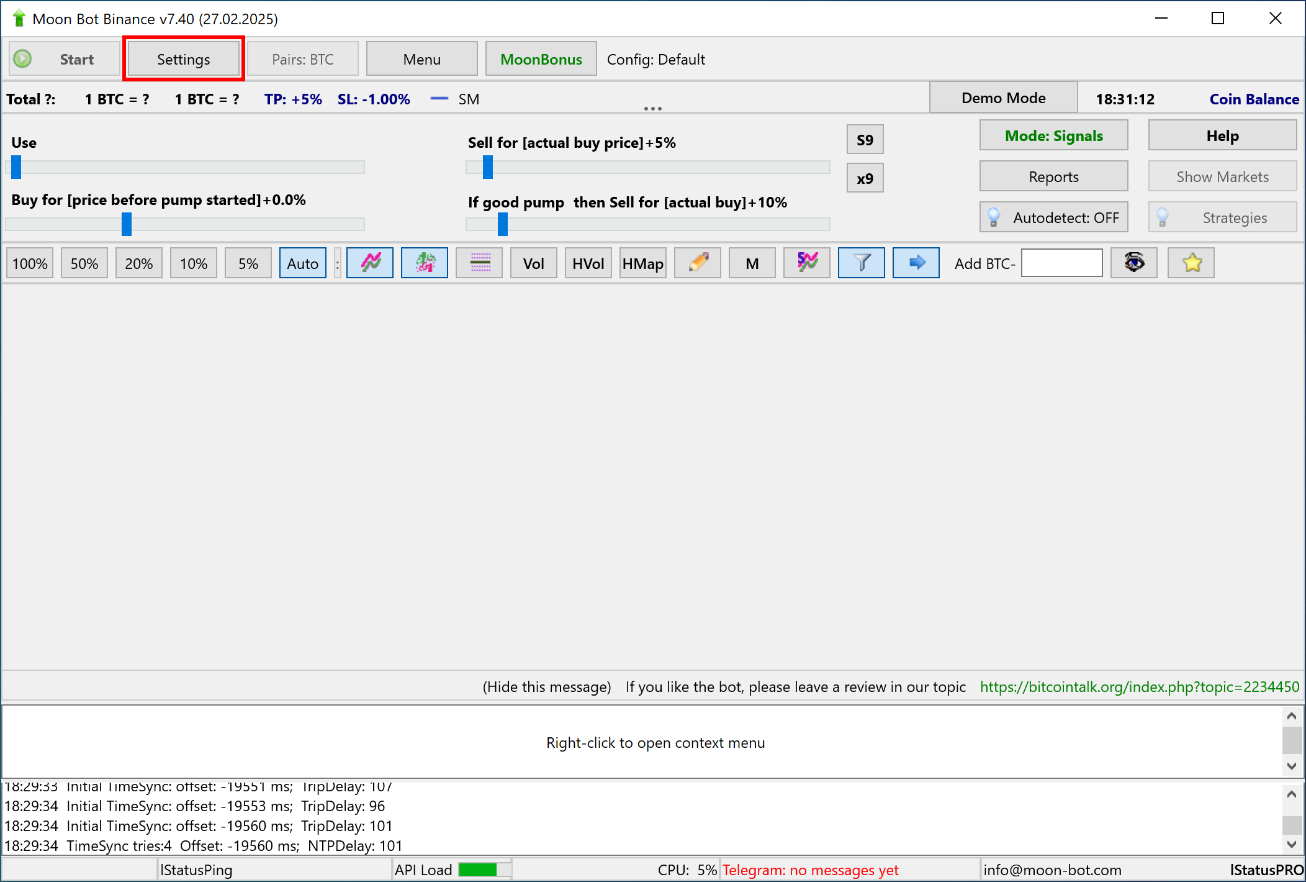Expand the three dots panel handle

[x=652, y=109]
